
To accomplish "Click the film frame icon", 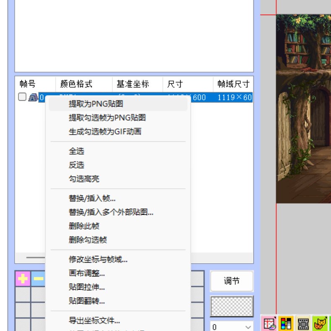I will pos(302,323).
